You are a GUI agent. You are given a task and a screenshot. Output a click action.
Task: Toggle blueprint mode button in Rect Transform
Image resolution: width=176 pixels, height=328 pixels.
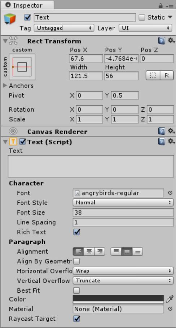[x=153, y=76]
